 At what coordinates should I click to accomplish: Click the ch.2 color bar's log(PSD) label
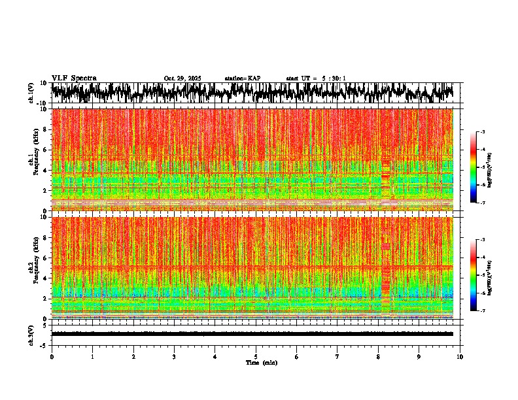tap(490, 278)
